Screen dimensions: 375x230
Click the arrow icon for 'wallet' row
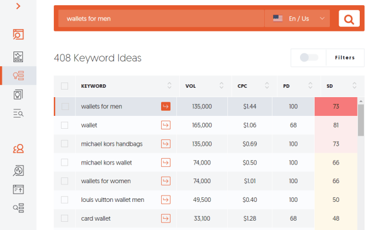click(166, 125)
